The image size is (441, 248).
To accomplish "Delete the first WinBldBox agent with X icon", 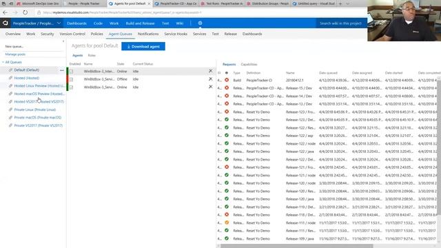I will 210,71.
